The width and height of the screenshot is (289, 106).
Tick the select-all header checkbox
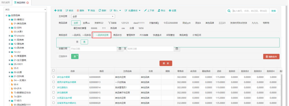coord(54,70)
